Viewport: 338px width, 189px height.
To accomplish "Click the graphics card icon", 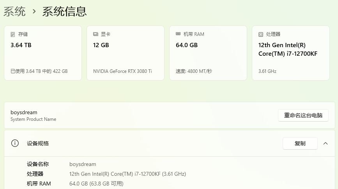I will click(x=96, y=34).
